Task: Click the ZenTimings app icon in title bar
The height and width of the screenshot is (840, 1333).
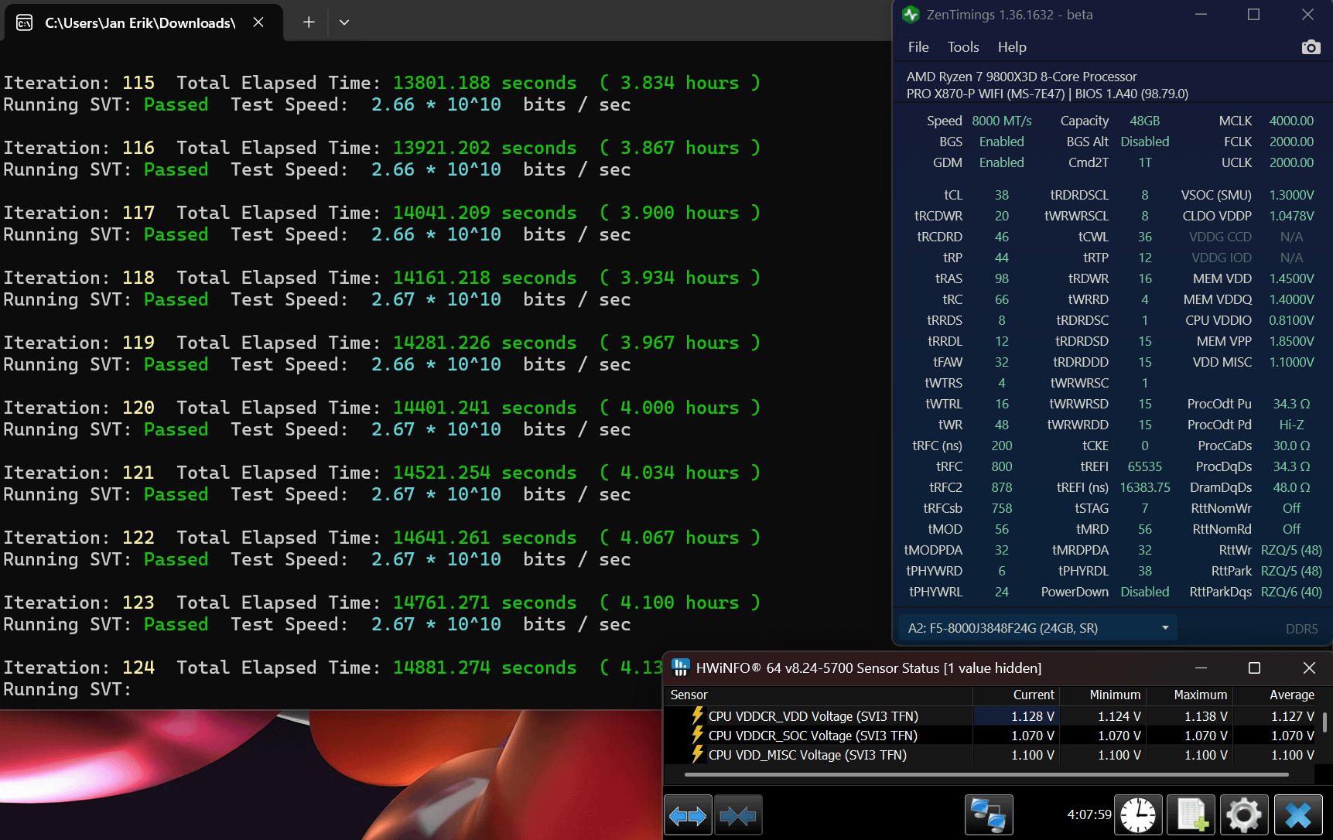Action: 911,15
